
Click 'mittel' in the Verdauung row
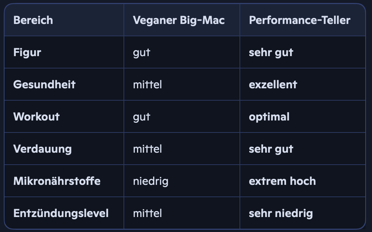coord(147,149)
